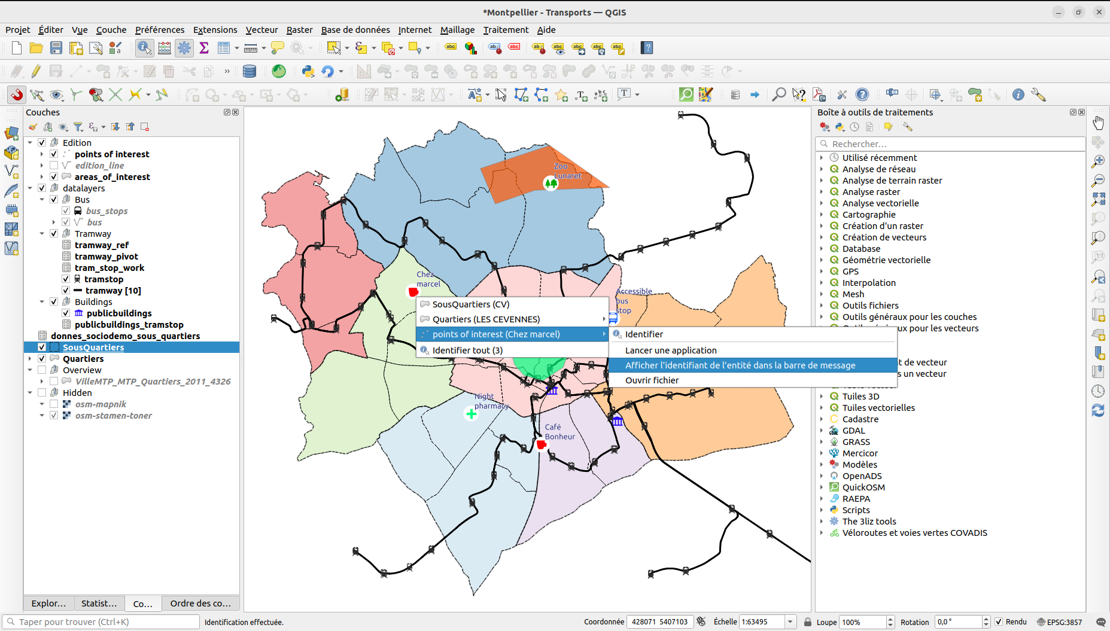
Task: Toggle visibility of points of interest layer
Action: click(54, 154)
